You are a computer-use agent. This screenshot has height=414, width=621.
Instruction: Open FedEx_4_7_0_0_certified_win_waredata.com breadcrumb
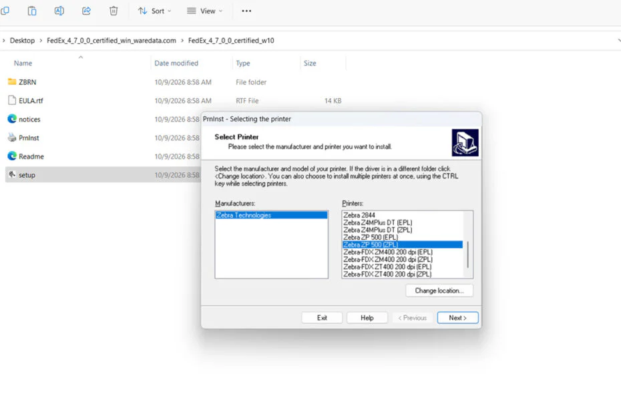tap(112, 41)
